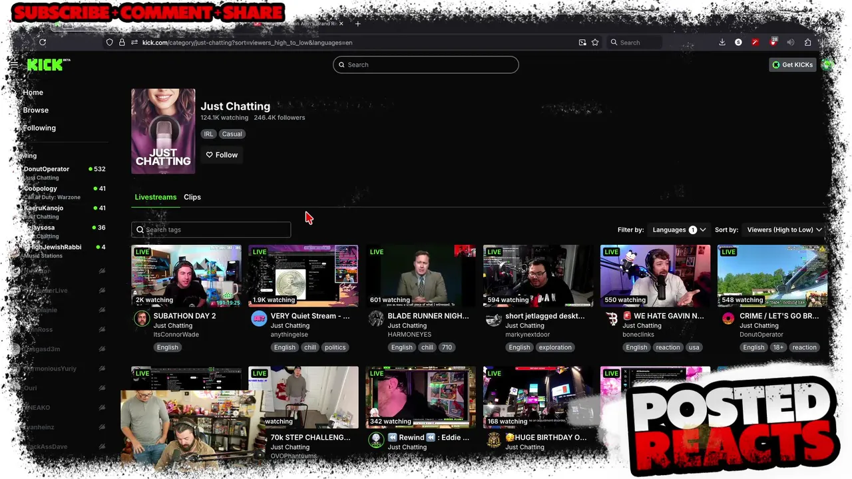Click the offline icon beside HarmoniousYuriy

click(102, 369)
